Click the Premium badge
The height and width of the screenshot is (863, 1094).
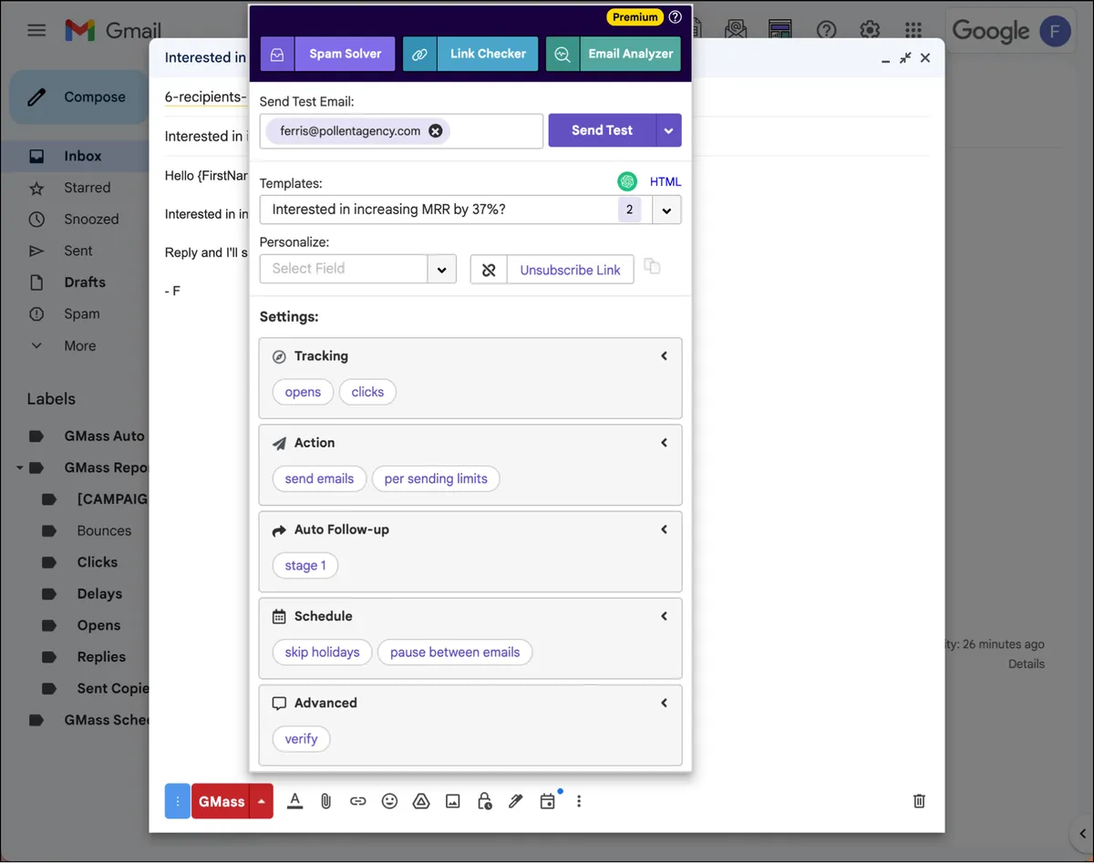click(x=635, y=17)
